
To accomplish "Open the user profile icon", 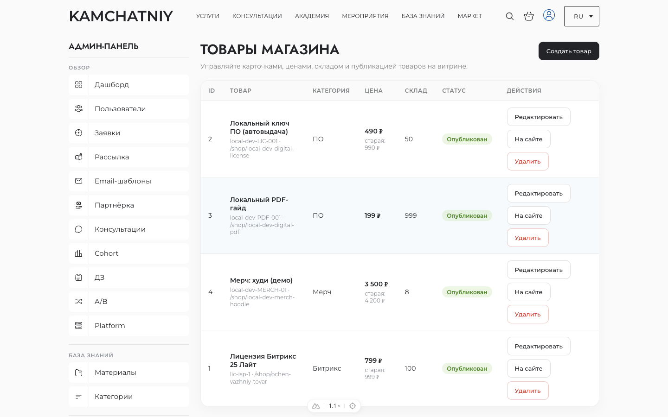I will click(x=549, y=15).
